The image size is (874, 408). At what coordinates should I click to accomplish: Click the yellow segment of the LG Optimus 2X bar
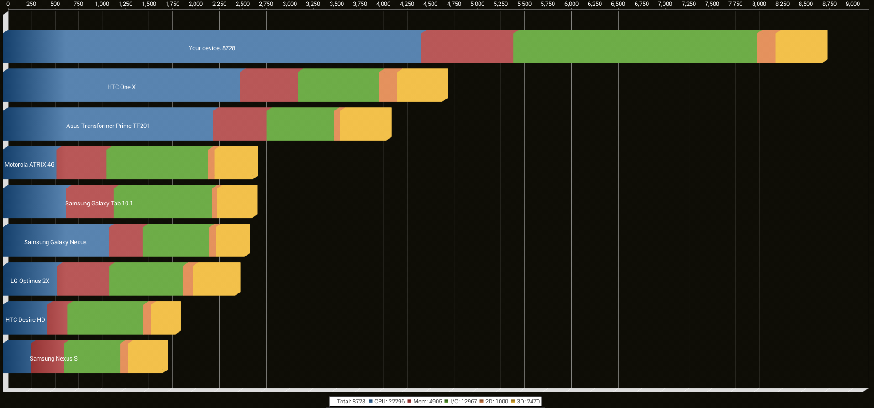click(x=216, y=279)
